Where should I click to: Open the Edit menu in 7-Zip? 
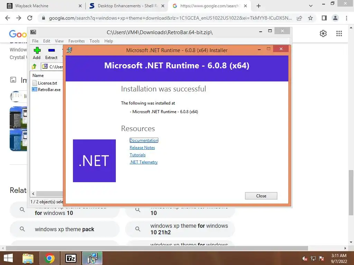47,41
